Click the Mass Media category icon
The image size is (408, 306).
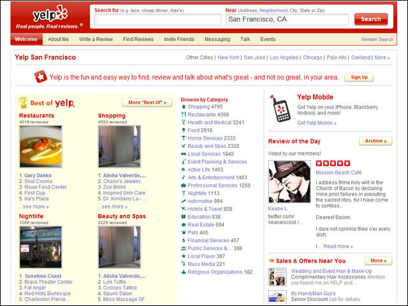[x=184, y=264]
